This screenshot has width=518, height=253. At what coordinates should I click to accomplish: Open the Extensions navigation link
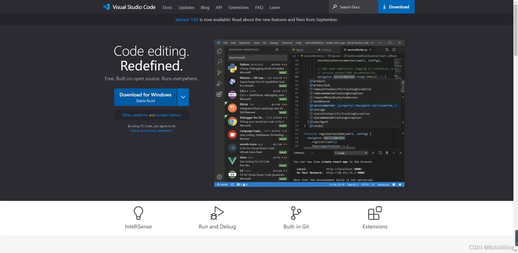pyautogui.click(x=239, y=7)
